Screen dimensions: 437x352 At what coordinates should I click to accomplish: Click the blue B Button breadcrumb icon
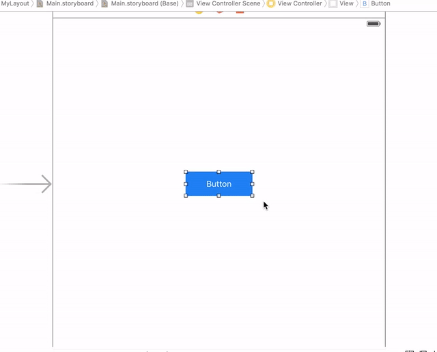click(364, 3)
